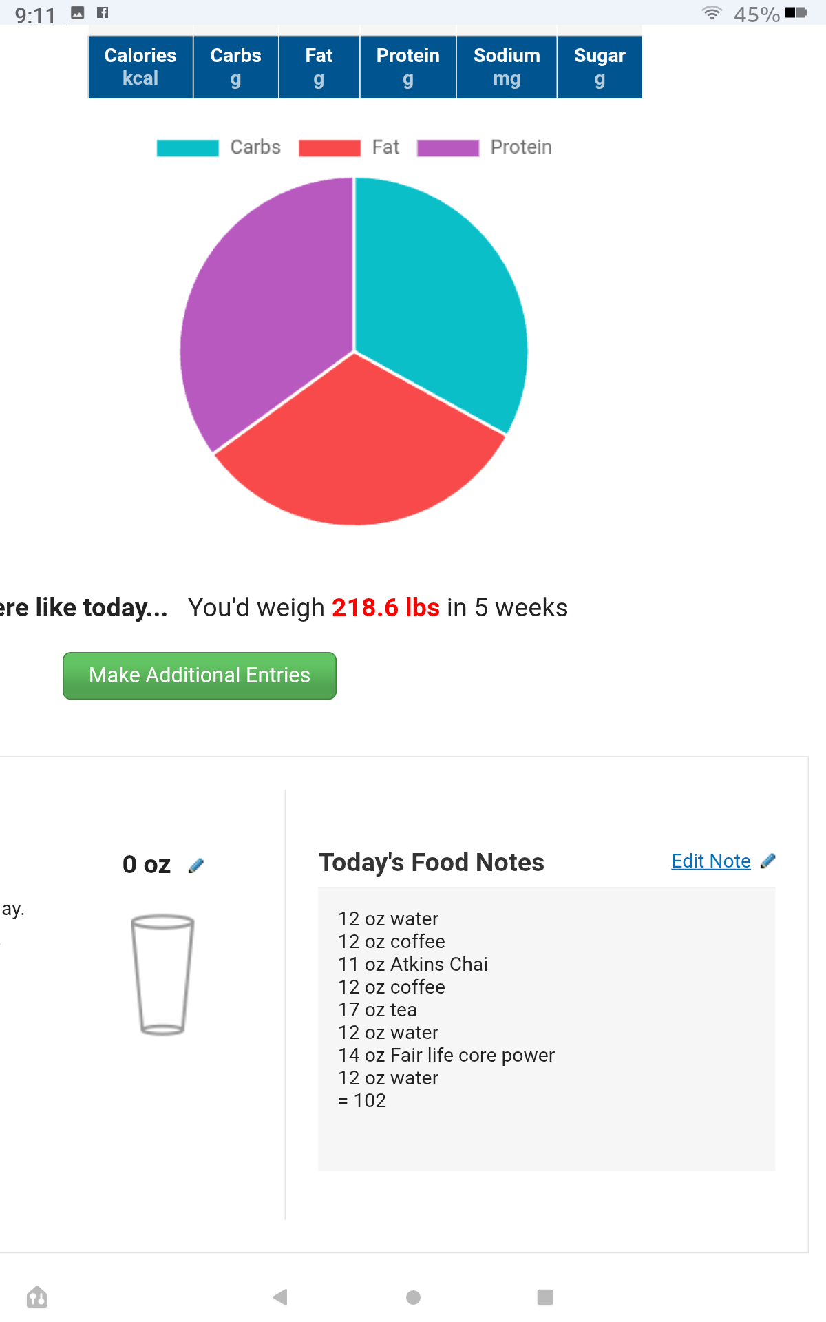Tap the accessibility icon in navigation bar

tap(37, 1297)
